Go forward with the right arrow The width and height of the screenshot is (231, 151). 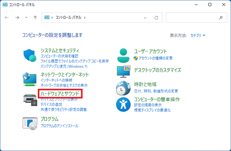(17, 18)
